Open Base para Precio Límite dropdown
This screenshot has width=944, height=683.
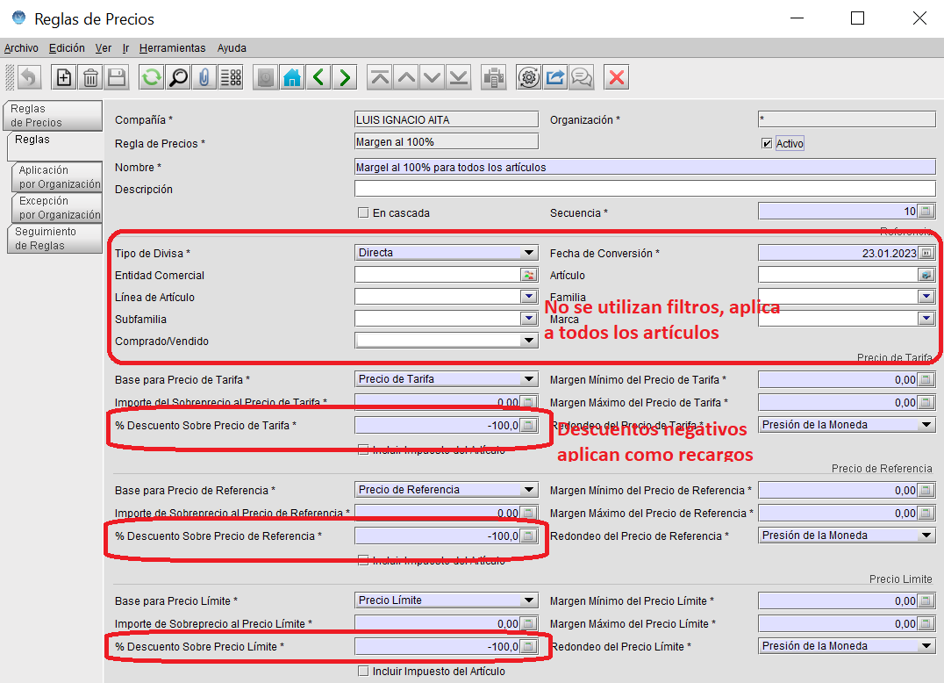point(529,600)
